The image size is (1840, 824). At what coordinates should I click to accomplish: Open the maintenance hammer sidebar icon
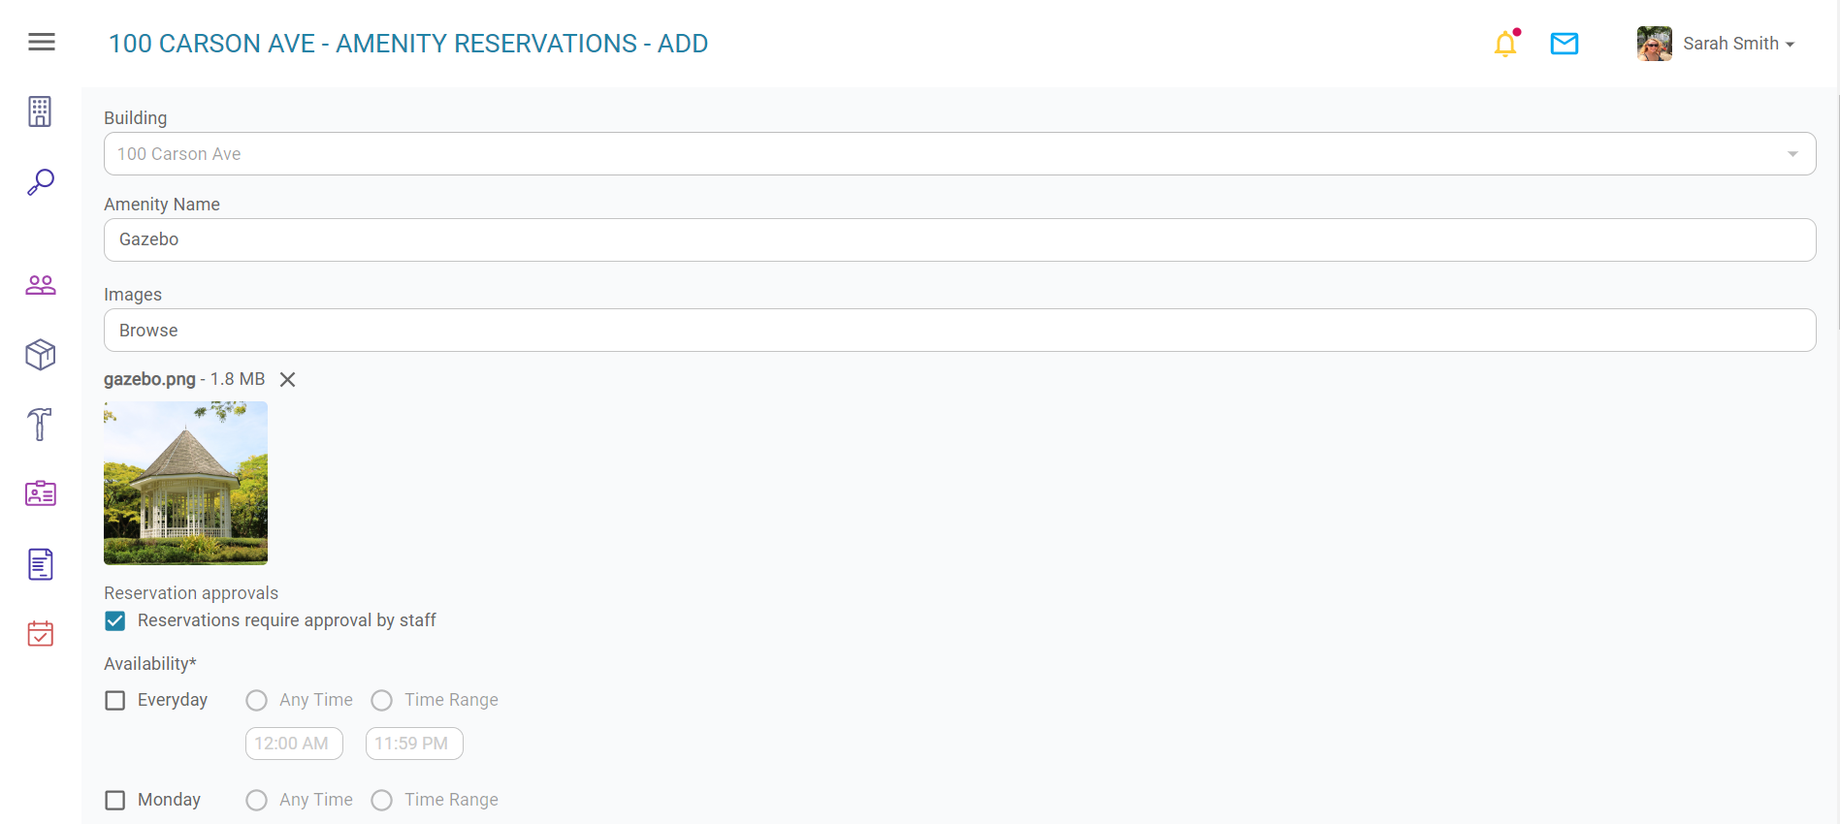point(40,425)
